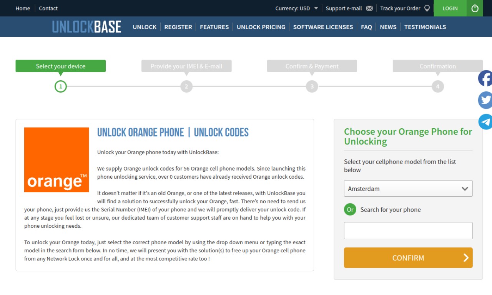The image size is (492, 295).
Task: Open the Testimonials menu item
Action: (425, 27)
